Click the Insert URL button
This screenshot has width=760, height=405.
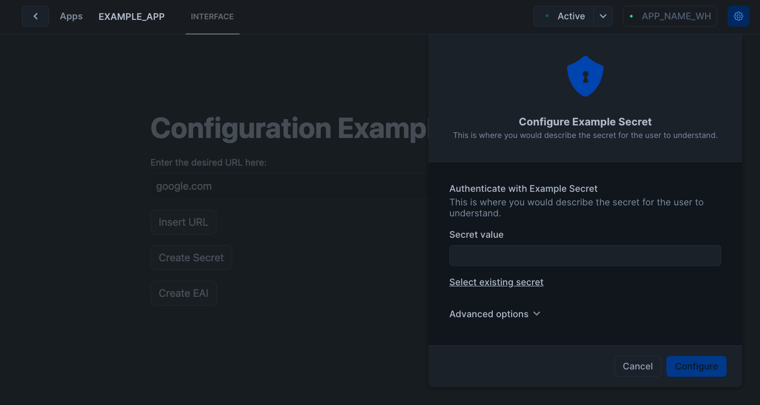coord(183,222)
